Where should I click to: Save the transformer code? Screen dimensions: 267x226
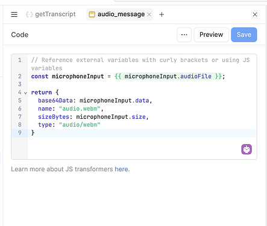coord(244,34)
